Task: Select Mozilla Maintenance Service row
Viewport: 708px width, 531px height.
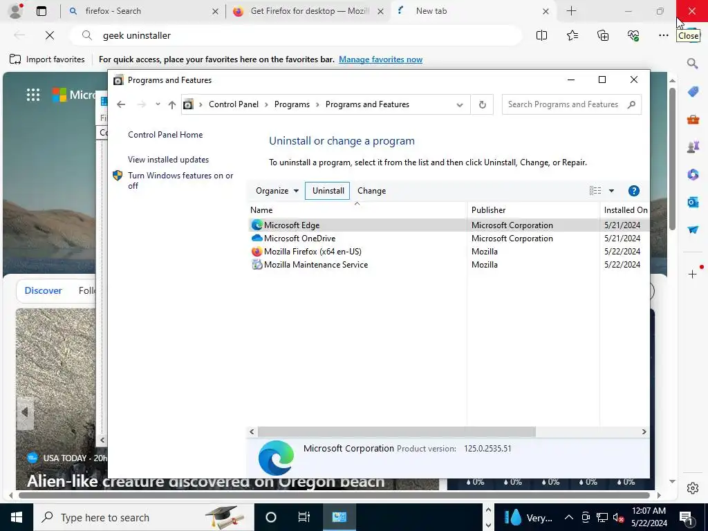Action: coord(449,265)
